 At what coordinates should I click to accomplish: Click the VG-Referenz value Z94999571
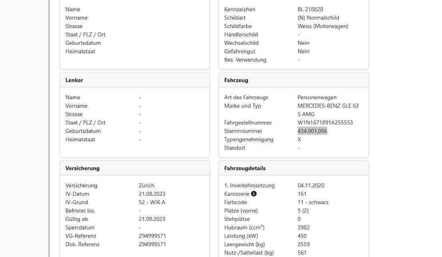[152, 236]
